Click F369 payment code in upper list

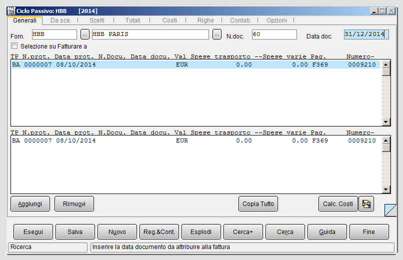click(x=320, y=64)
